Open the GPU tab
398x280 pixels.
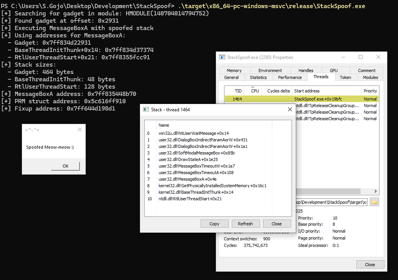334,70
